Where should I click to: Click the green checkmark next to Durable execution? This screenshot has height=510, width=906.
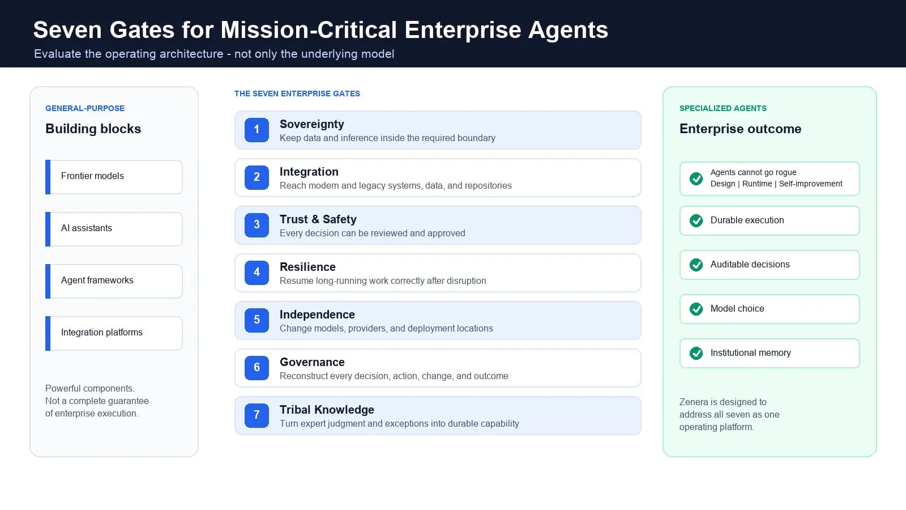coord(696,220)
